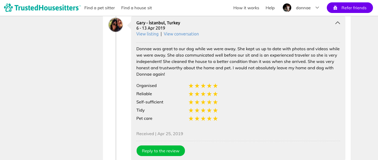Open Find a pet sitter menu
The width and height of the screenshot is (378, 160).
click(x=99, y=8)
